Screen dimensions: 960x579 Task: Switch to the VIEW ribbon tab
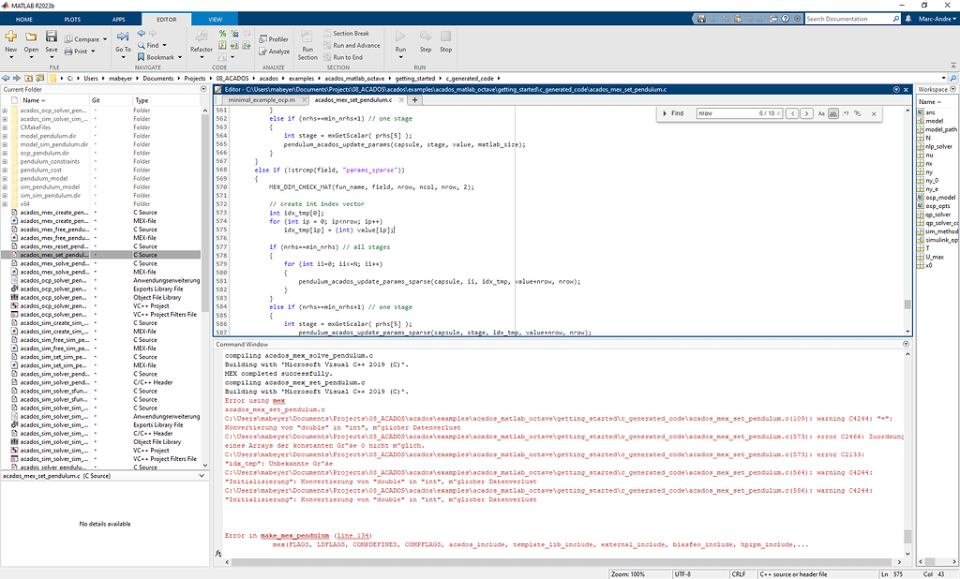pyautogui.click(x=215, y=20)
